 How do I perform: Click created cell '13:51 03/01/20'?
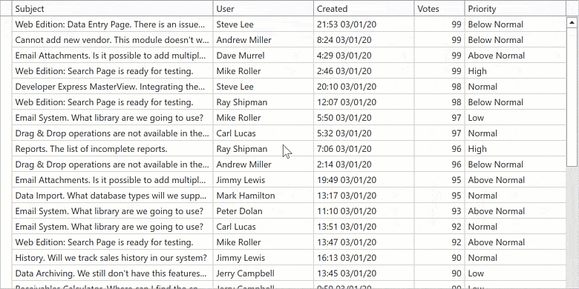364,227
